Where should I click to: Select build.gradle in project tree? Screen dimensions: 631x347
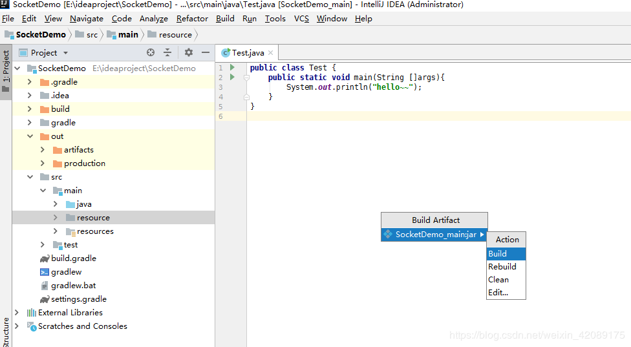click(x=74, y=258)
